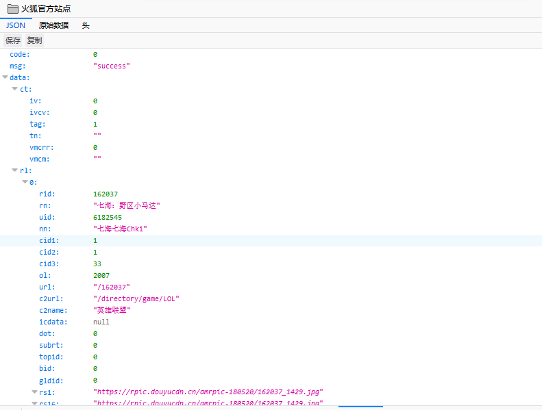The width and height of the screenshot is (542, 410).
Task: Collapse the data node
Action: (x=5, y=77)
